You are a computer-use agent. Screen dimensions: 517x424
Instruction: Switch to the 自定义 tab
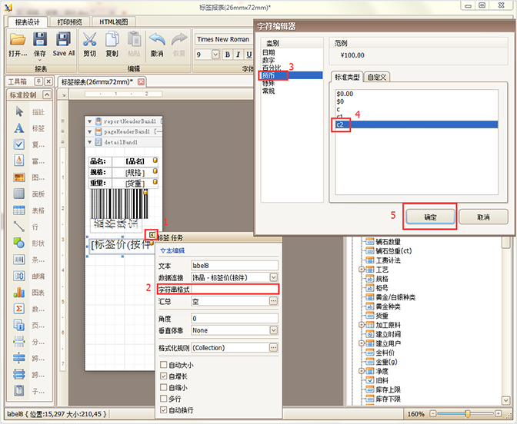pos(377,77)
